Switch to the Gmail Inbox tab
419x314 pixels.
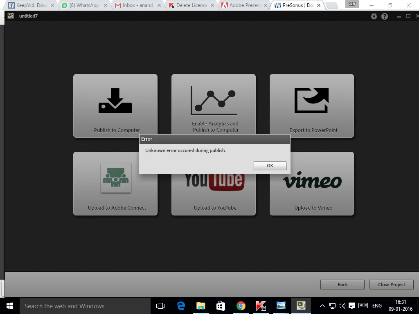(x=137, y=5)
